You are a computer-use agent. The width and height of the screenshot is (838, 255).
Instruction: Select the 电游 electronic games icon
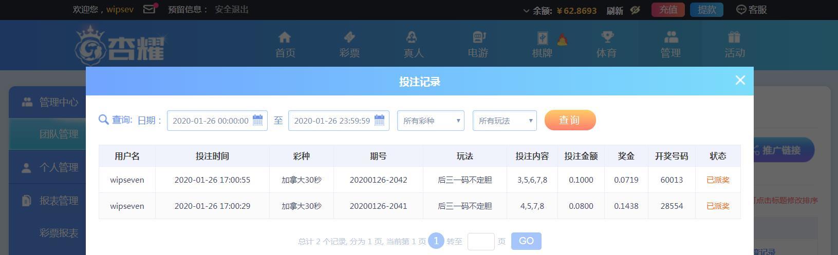(x=478, y=37)
